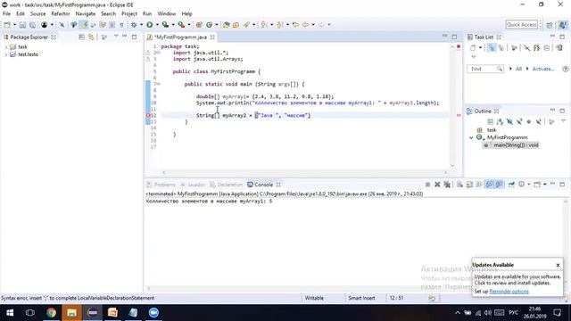Click the editor horizontal scrollbar
Screen dimensions: 571x321
tap(304, 172)
